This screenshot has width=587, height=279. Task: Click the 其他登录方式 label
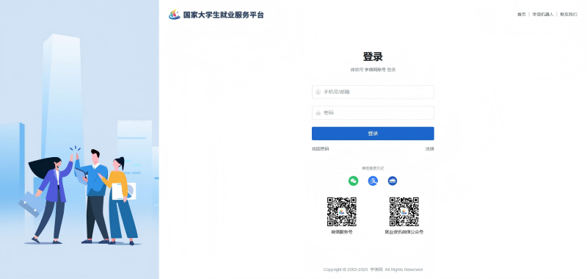(373, 168)
